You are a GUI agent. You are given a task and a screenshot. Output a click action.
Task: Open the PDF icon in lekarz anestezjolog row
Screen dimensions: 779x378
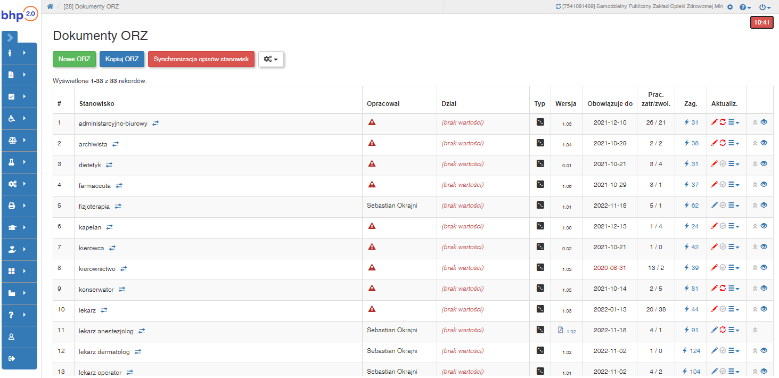(560, 330)
